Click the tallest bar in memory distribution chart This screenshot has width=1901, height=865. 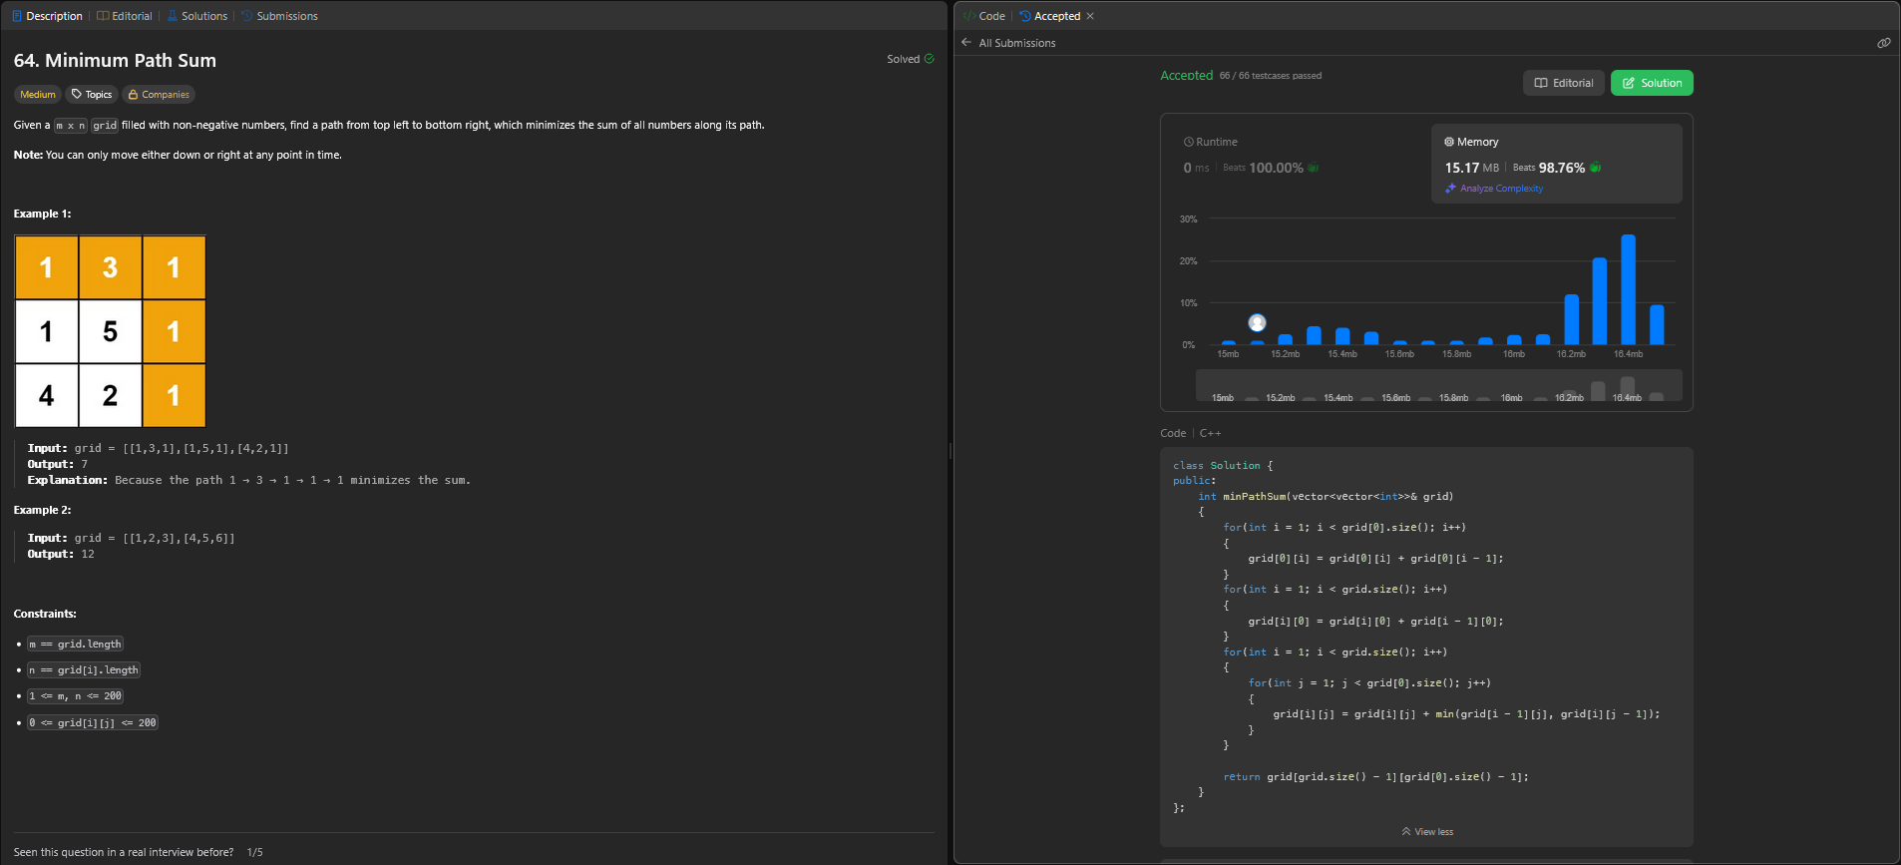(1628, 289)
